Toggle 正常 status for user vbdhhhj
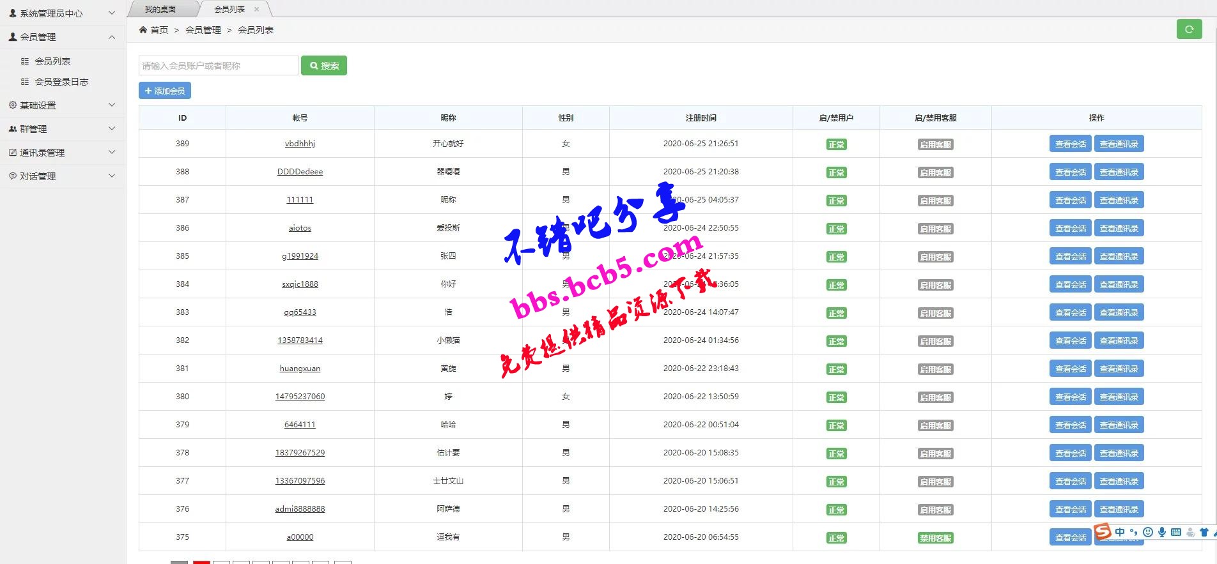The width and height of the screenshot is (1217, 564). [836, 144]
